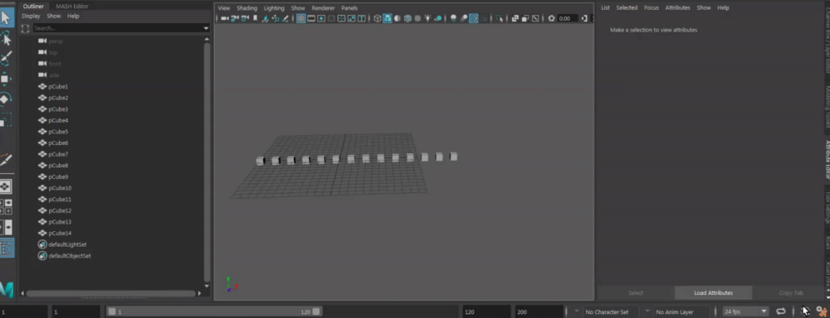Click the Select button in Attribute Editor
This screenshot has width=830, height=318.
(636, 292)
